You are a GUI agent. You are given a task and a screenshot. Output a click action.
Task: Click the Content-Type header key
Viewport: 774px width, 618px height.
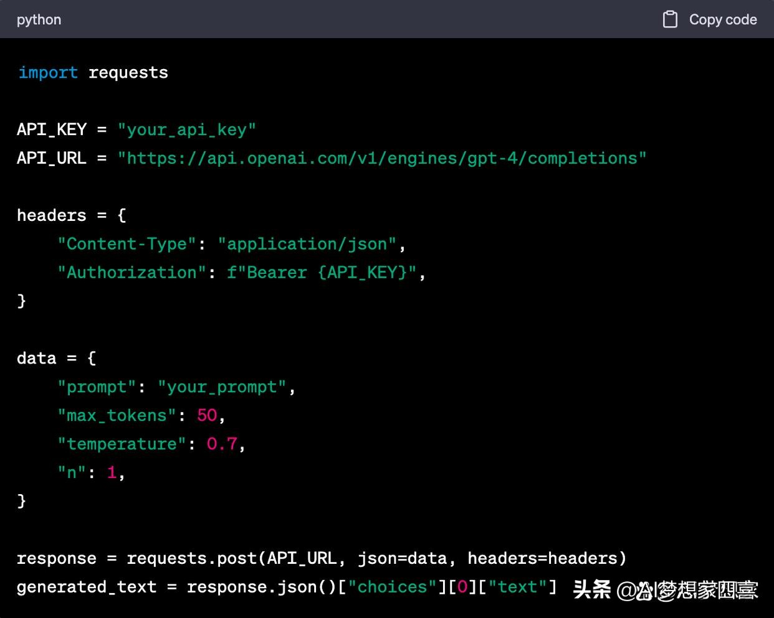pyautogui.click(x=127, y=243)
